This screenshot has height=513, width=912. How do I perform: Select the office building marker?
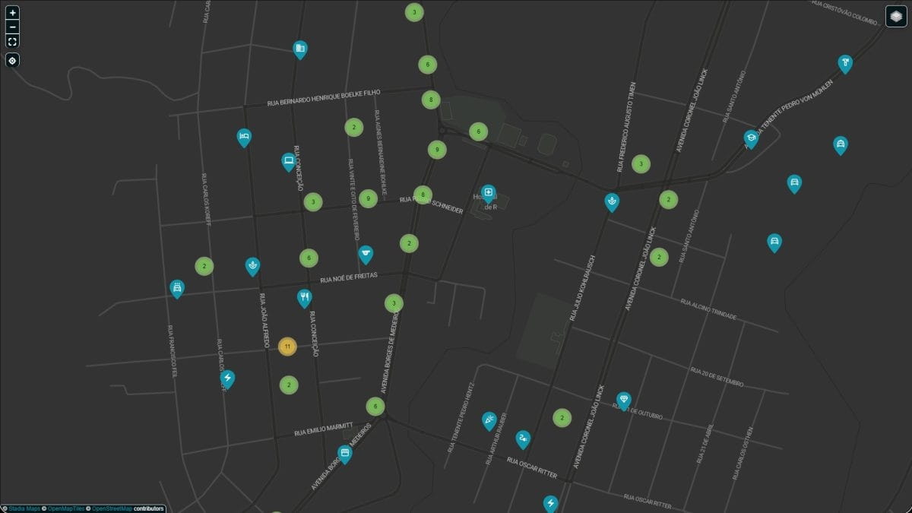tap(300, 50)
